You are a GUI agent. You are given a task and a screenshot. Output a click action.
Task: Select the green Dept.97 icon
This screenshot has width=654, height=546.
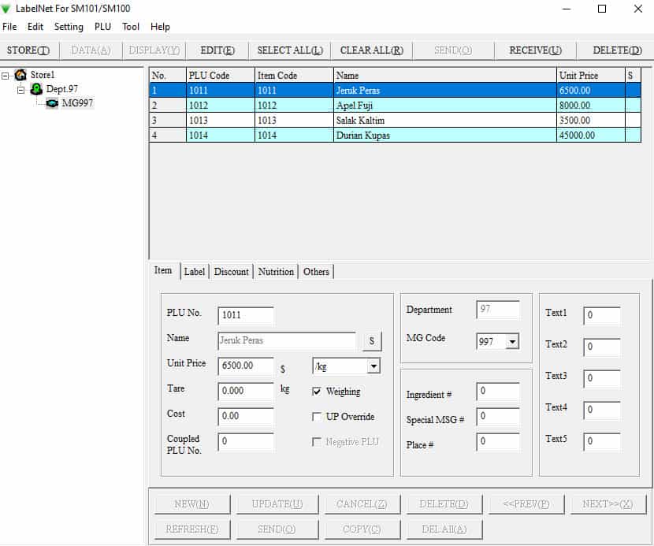pos(37,89)
